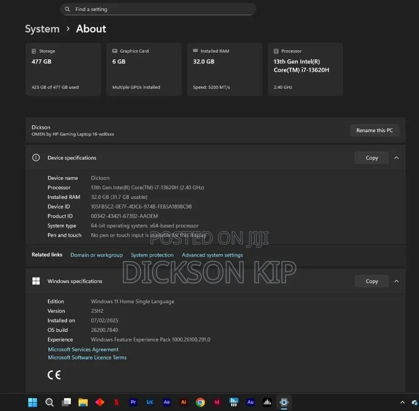The image size is (419, 411).
Task: Click the Processor card chip icon
Action: (x=276, y=51)
